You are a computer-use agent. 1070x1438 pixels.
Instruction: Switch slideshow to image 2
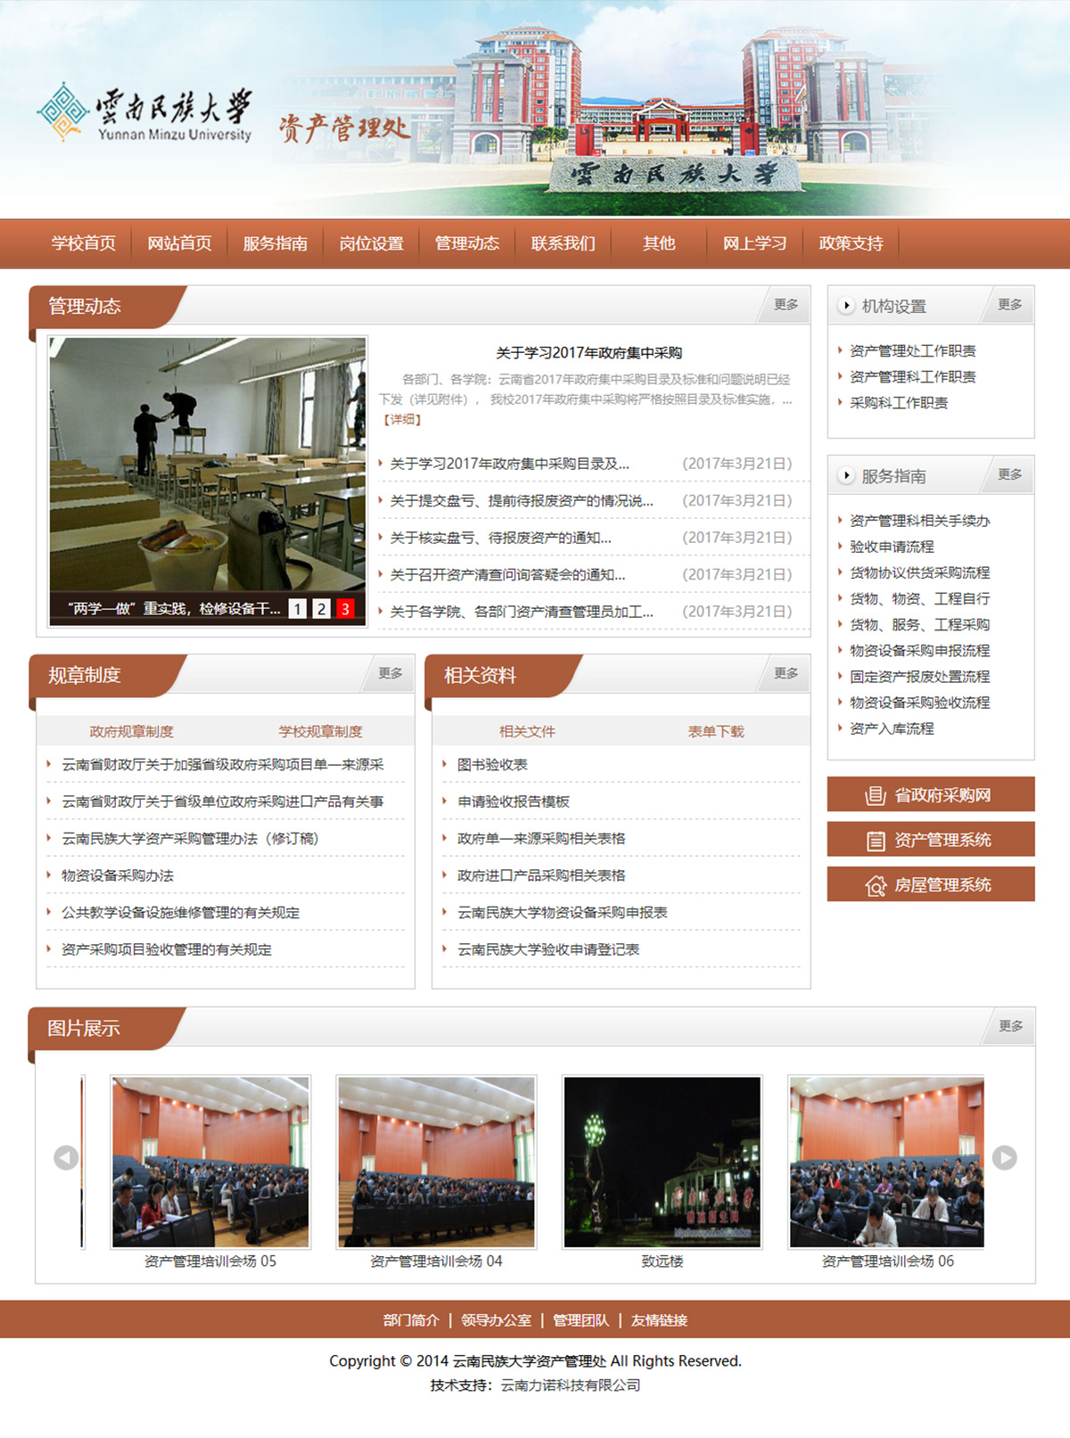[x=321, y=609]
